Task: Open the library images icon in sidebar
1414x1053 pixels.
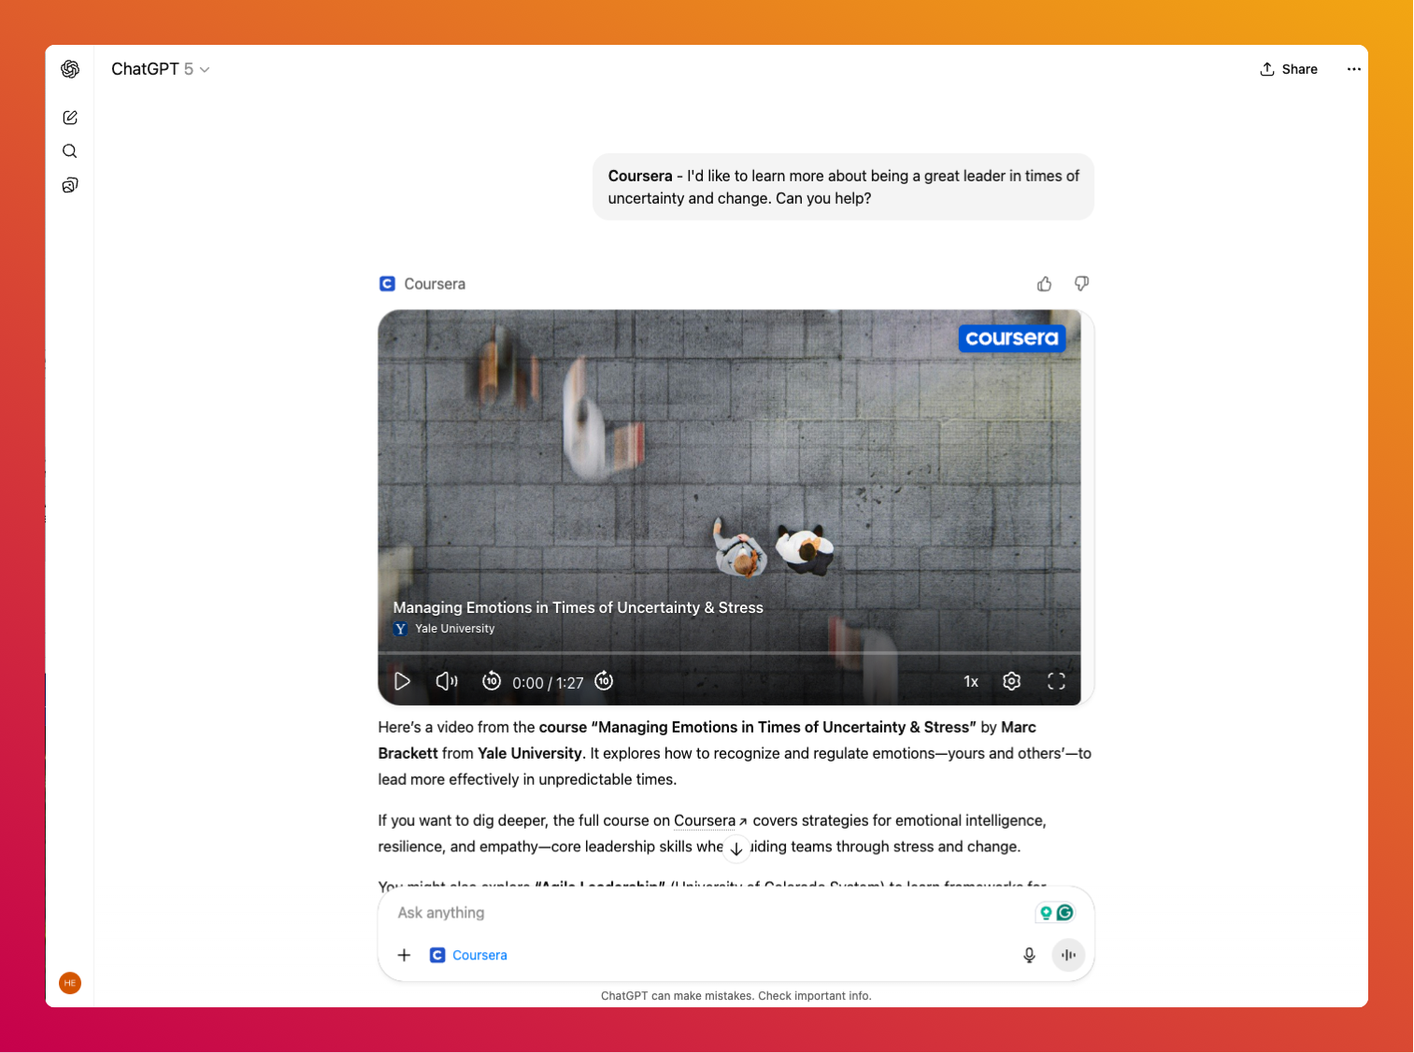Action: [70, 185]
